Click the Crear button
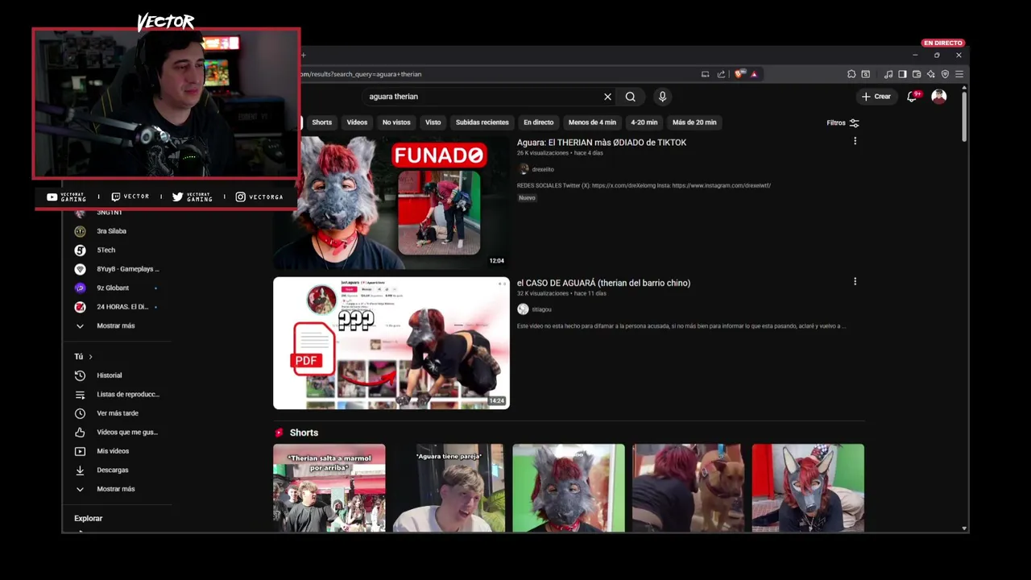Image resolution: width=1031 pixels, height=580 pixels. [876, 97]
